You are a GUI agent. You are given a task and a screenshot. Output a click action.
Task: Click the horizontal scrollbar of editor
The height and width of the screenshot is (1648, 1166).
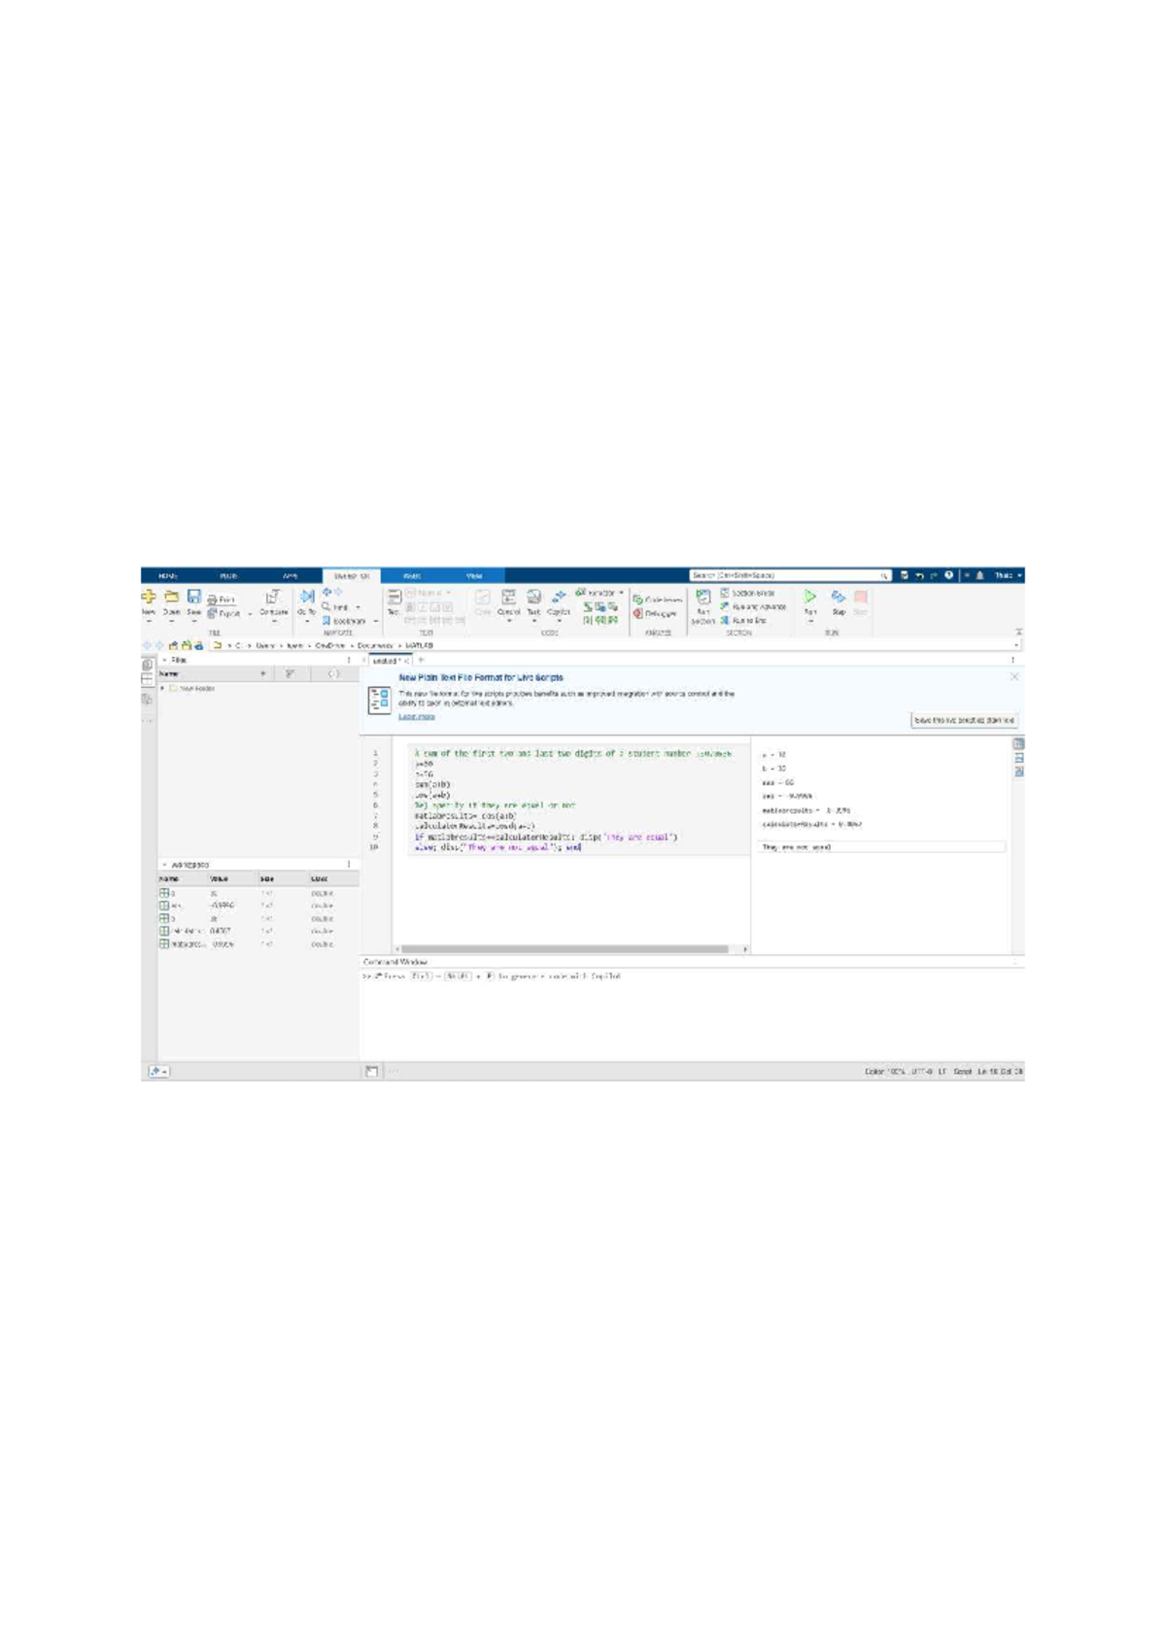tap(565, 949)
